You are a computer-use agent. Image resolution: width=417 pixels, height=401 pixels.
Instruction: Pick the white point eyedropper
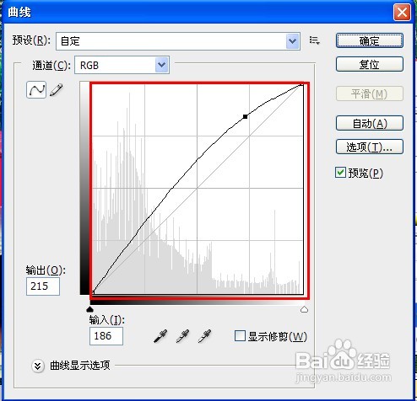pos(204,336)
